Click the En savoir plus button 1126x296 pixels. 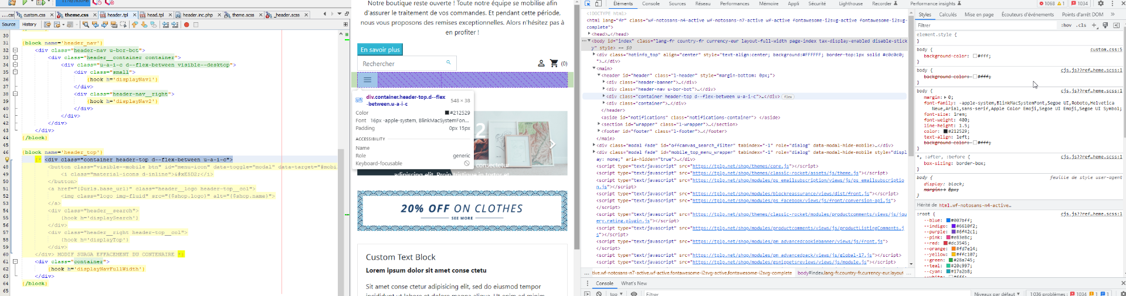[380, 50]
